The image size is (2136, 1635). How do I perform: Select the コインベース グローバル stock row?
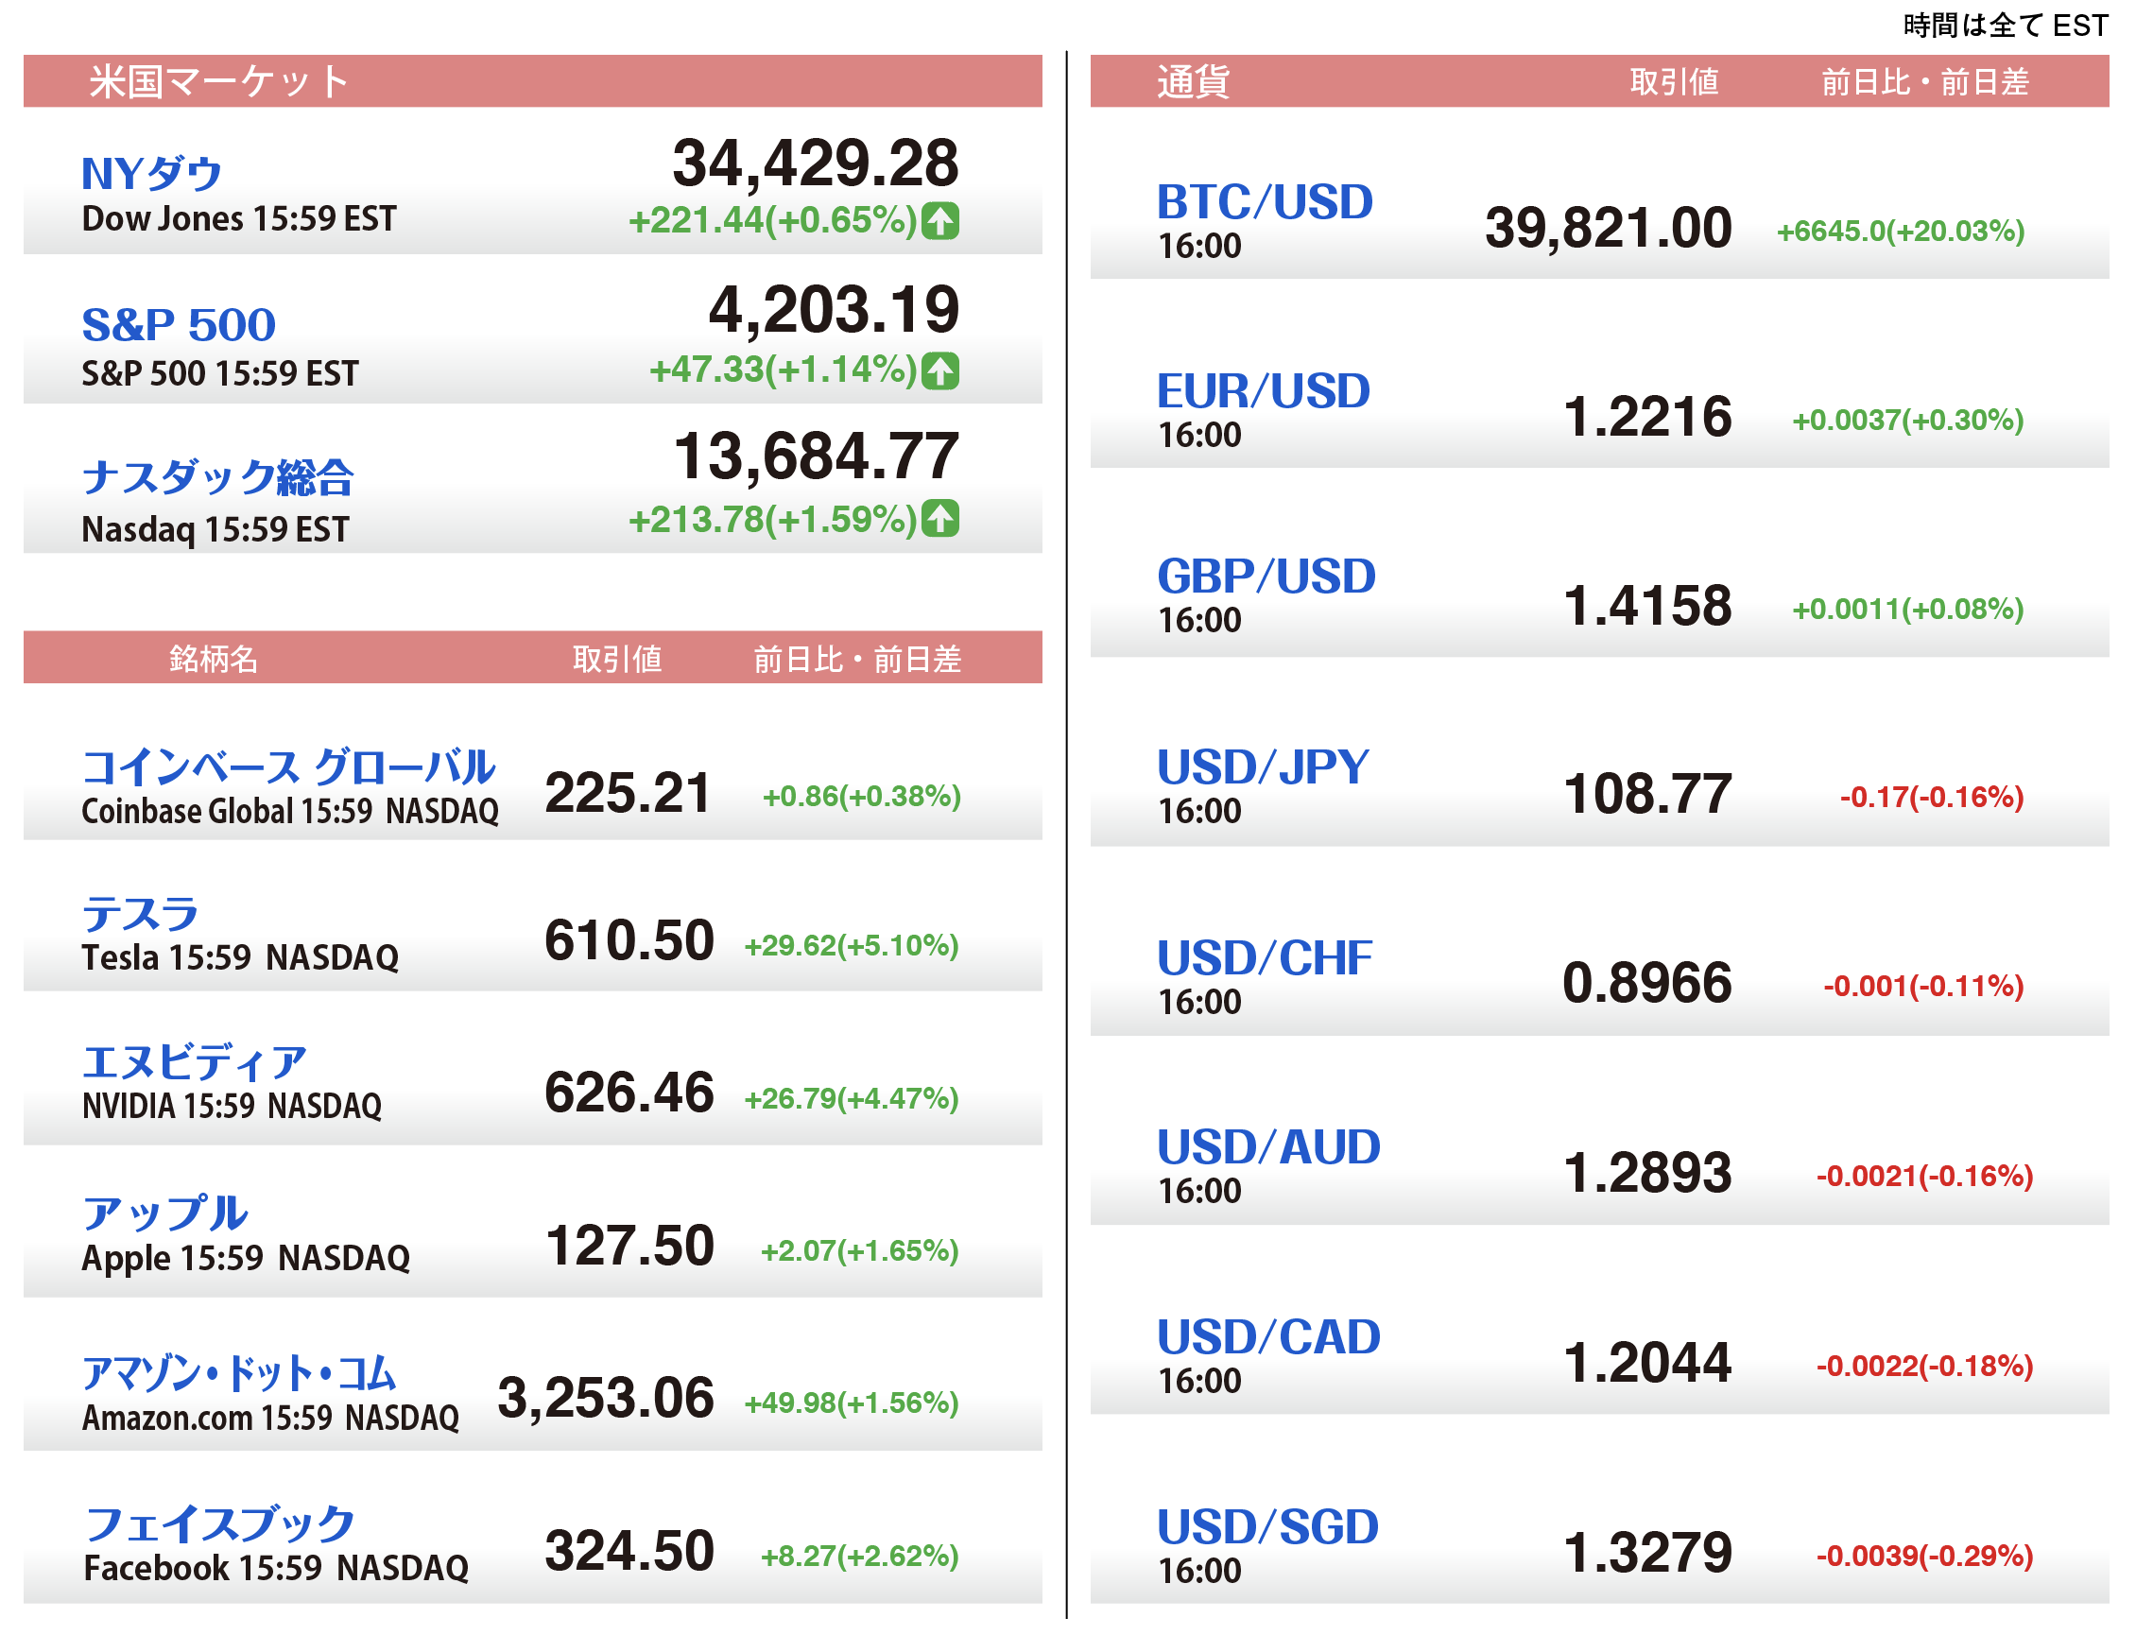[x=289, y=769]
